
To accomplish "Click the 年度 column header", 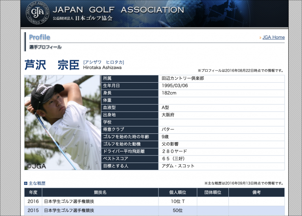I will click(x=33, y=192).
